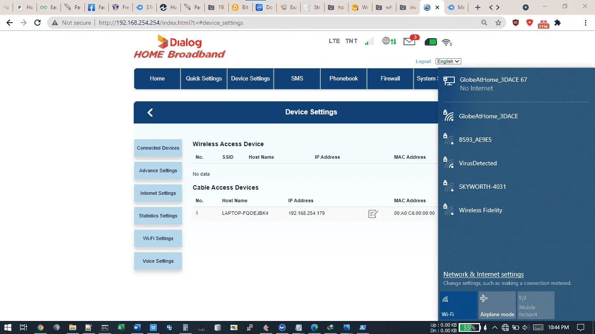Click the Logout link

click(x=423, y=62)
